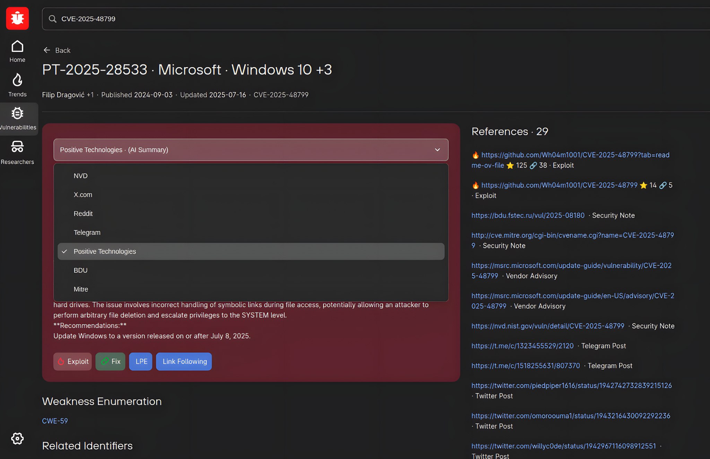The image size is (710, 459).
Task: Click the Back text link
Action: point(63,50)
